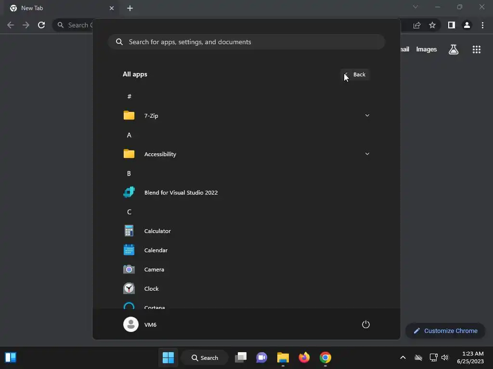This screenshot has width=493, height=369.
Task: Click the Back button in All apps
Action: click(355, 74)
